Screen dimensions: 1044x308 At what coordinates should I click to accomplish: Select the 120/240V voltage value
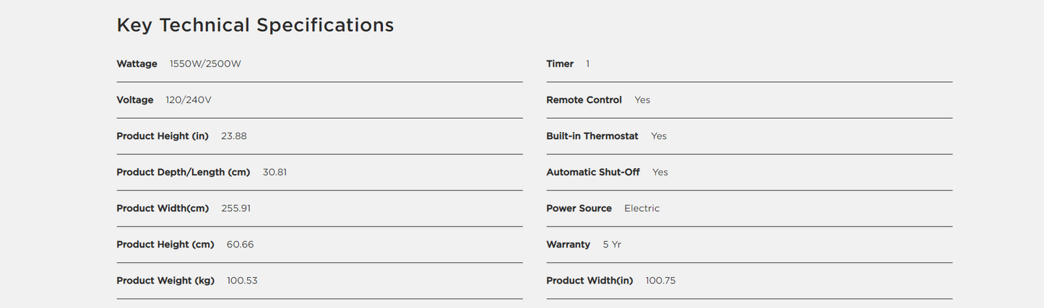189,100
